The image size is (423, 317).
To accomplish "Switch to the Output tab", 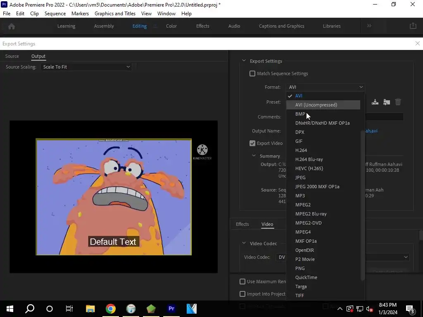I will (x=38, y=56).
